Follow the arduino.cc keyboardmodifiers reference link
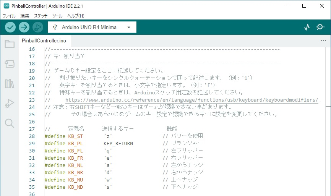Image resolution: width=331 pixels, height=196 pixels. point(191,100)
